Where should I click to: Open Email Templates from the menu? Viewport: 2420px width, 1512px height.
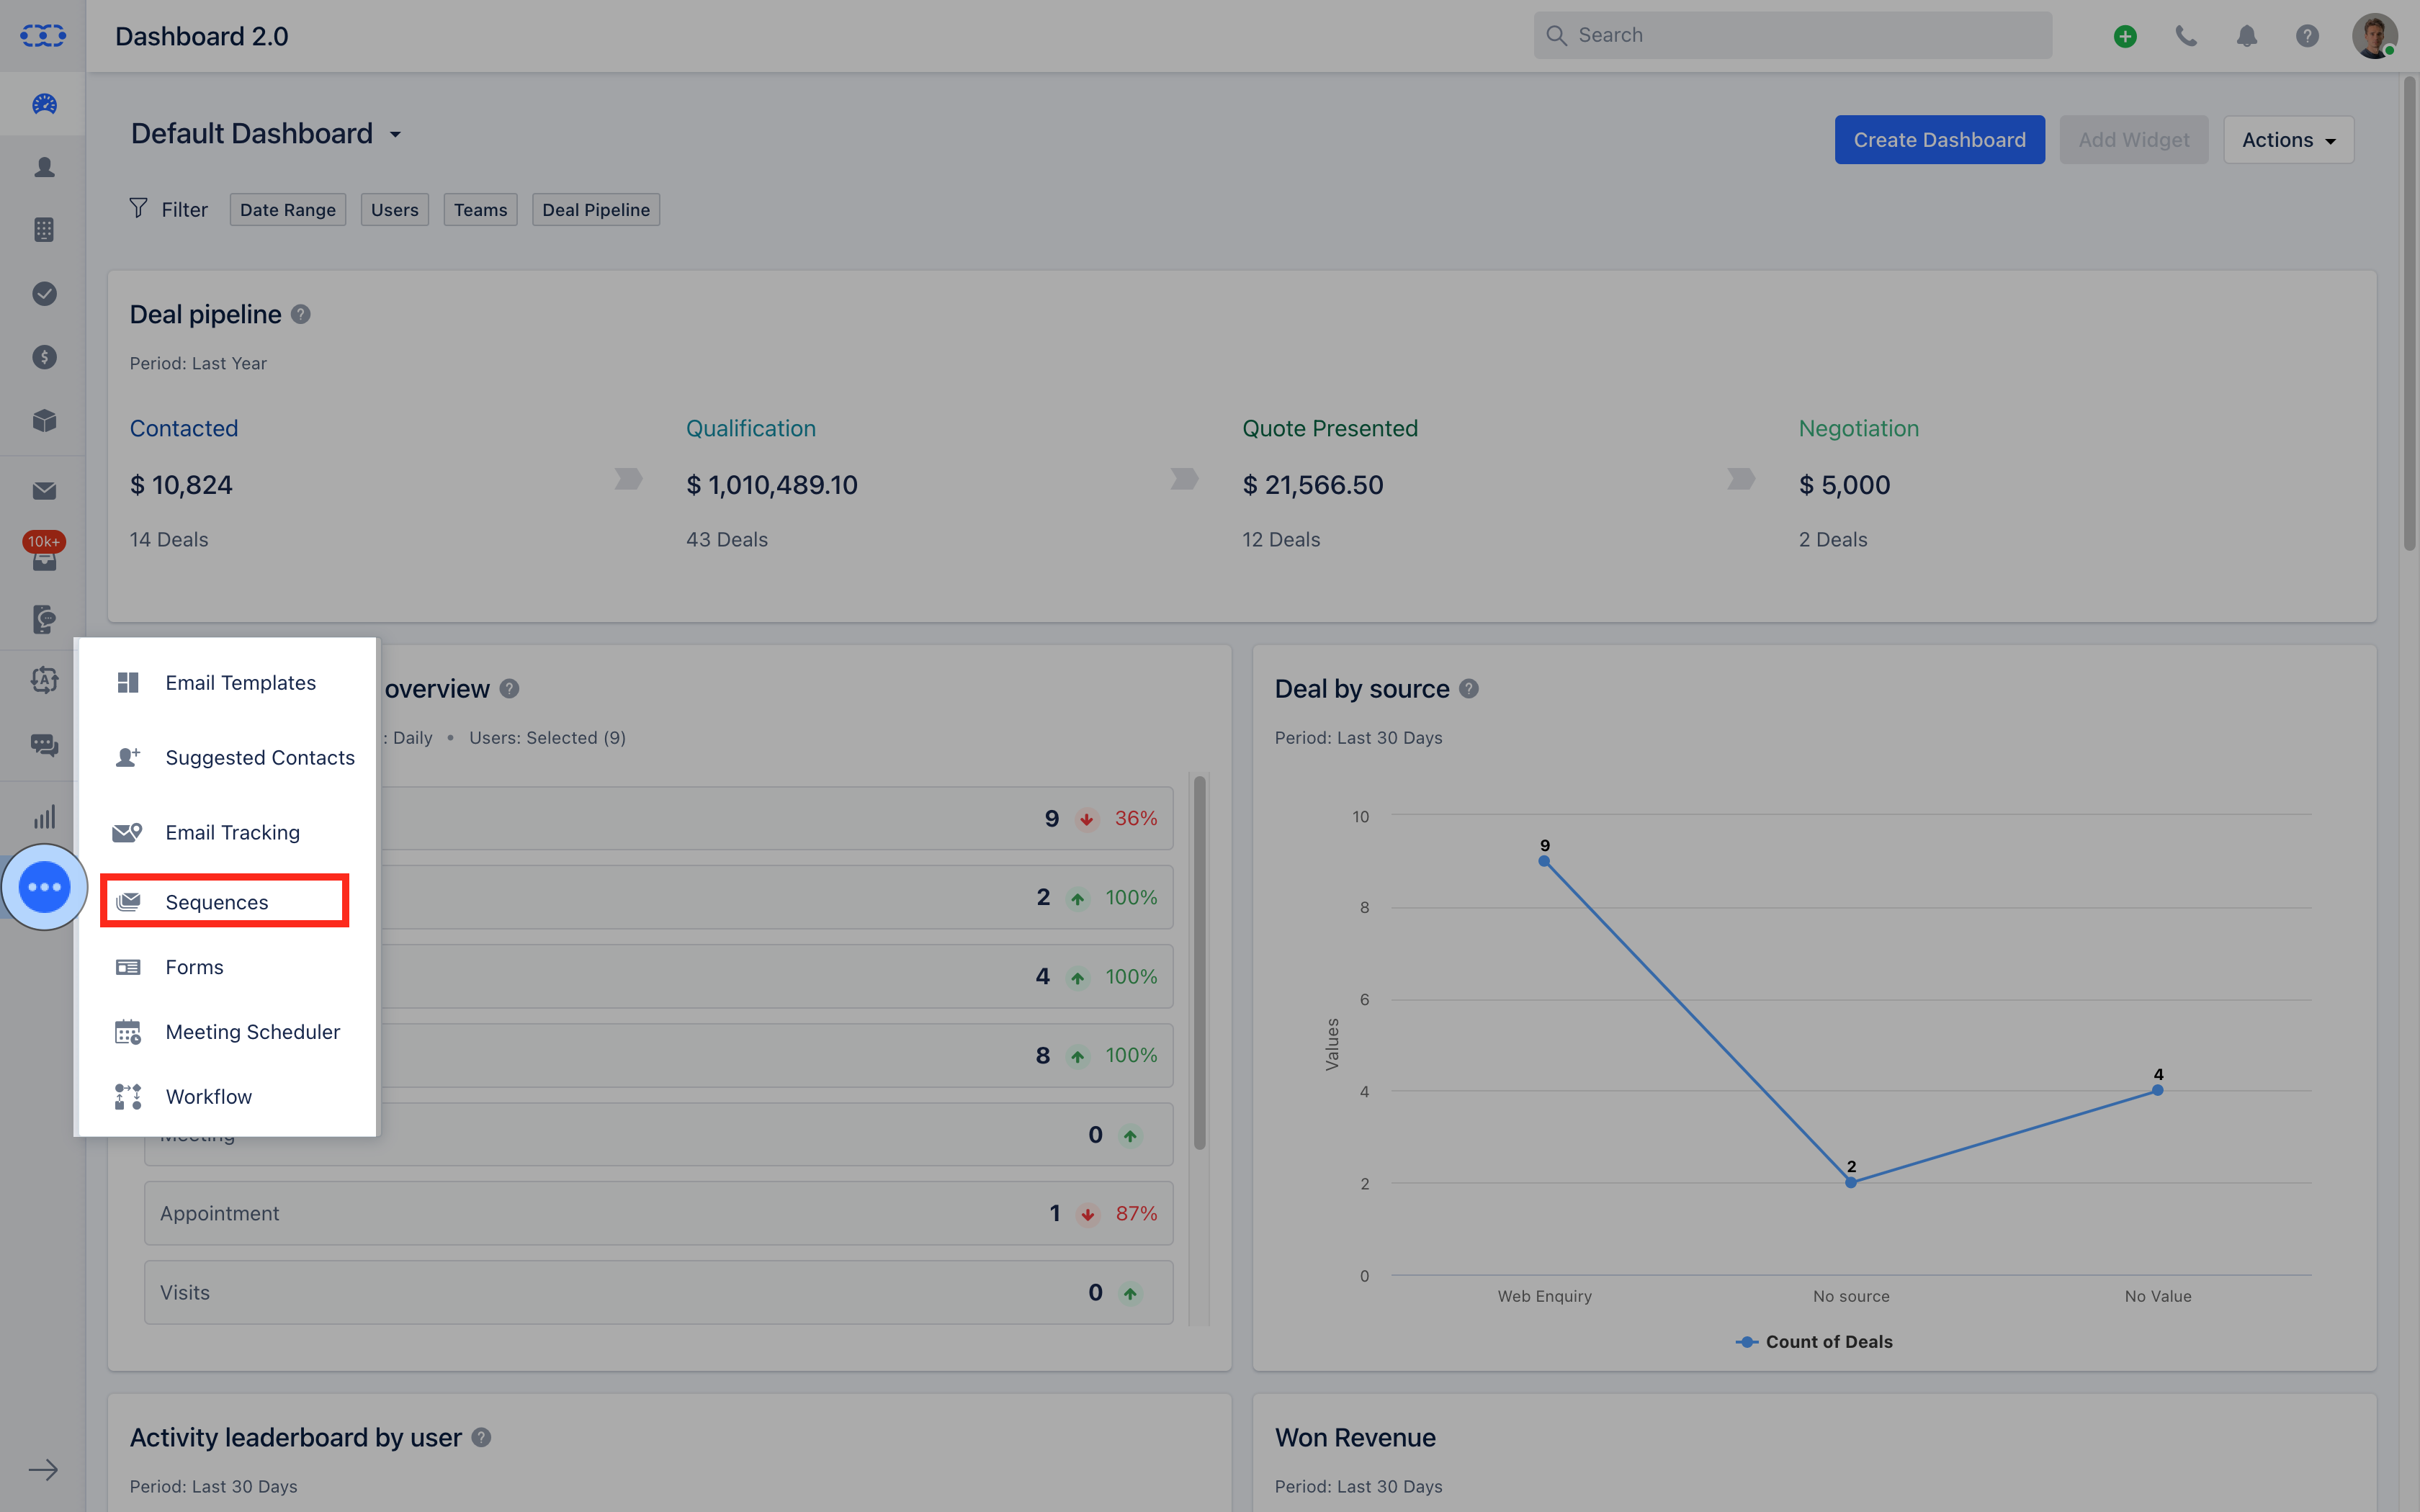tap(240, 682)
